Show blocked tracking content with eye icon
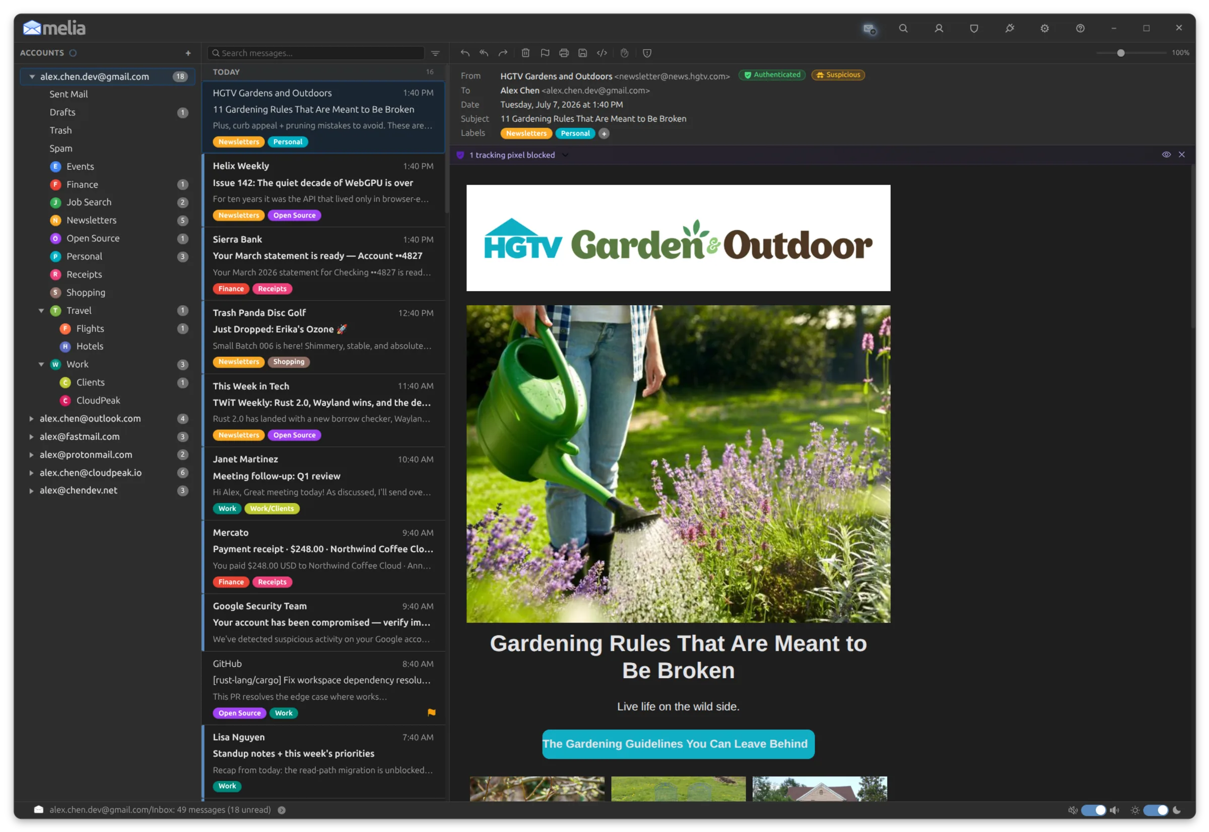Screen dimensions: 1209x832 click(1166, 155)
